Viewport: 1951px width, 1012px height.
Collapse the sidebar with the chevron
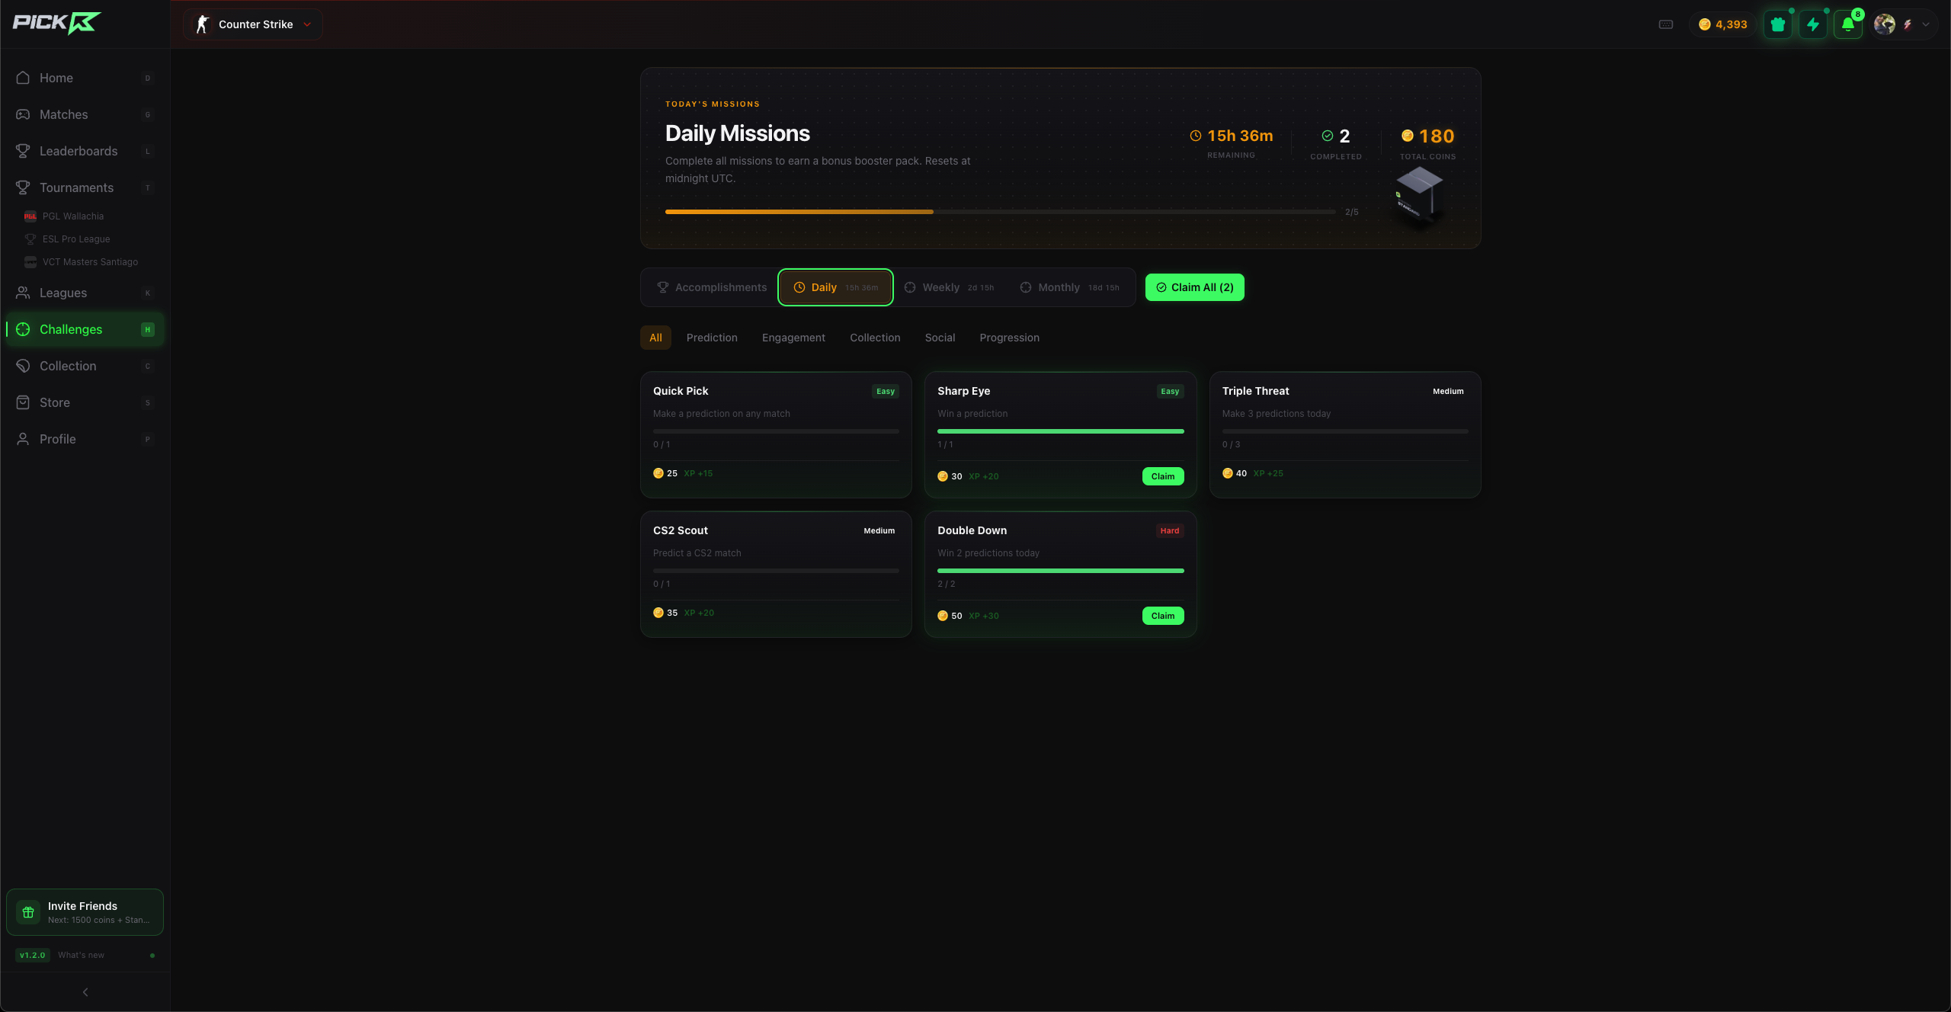point(85,992)
